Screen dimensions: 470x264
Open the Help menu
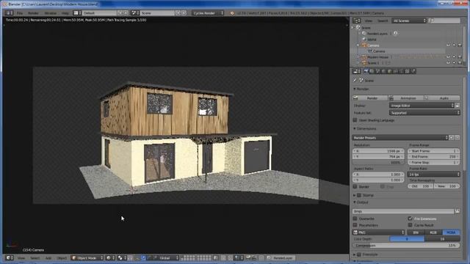click(x=65, y=13)
